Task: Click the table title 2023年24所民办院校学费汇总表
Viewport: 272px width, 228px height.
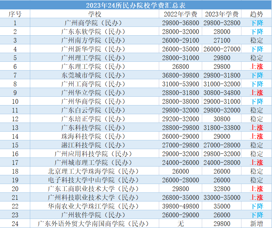Action: pyautogui.click(x=136, y=5)
